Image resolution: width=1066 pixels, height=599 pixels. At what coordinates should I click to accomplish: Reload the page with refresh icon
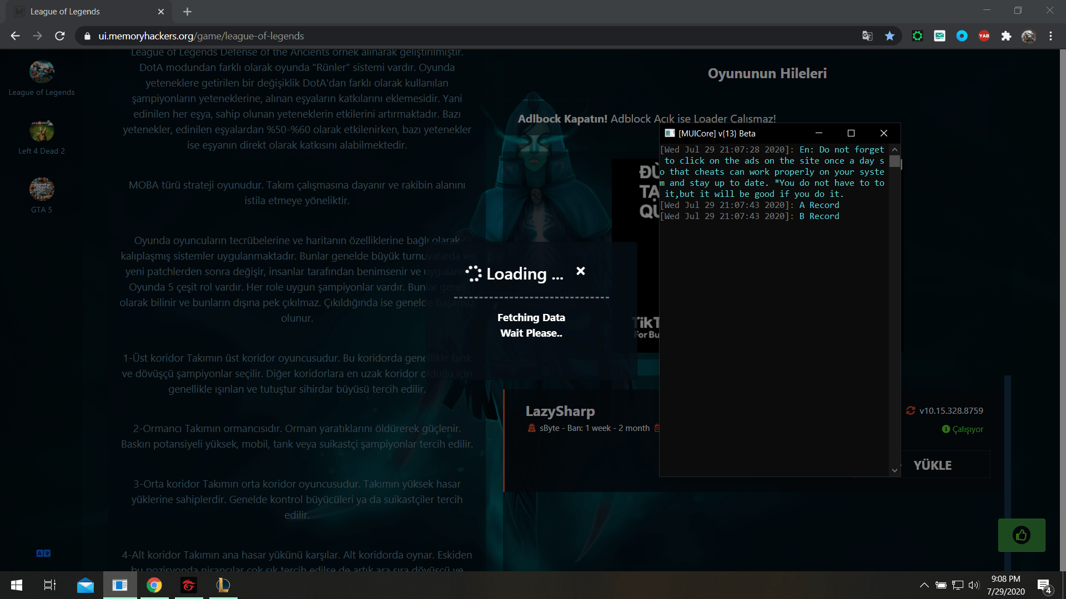click(x=60, y=36)
